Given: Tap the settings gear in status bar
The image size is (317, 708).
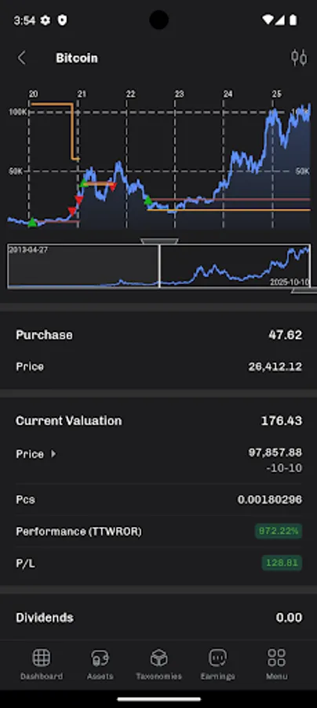Looking at the screenshot, I should coord(46,20).
